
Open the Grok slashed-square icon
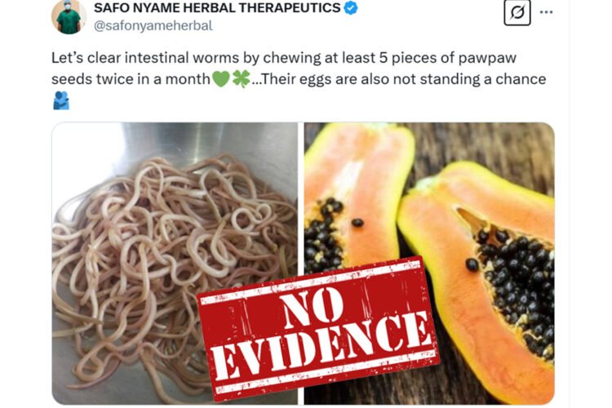pos(517,12)
